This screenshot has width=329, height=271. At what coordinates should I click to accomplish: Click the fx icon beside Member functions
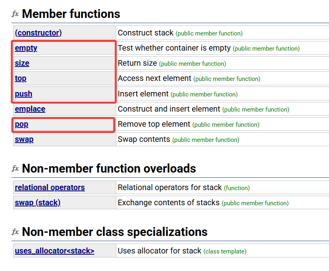click(x=15, y=14)
